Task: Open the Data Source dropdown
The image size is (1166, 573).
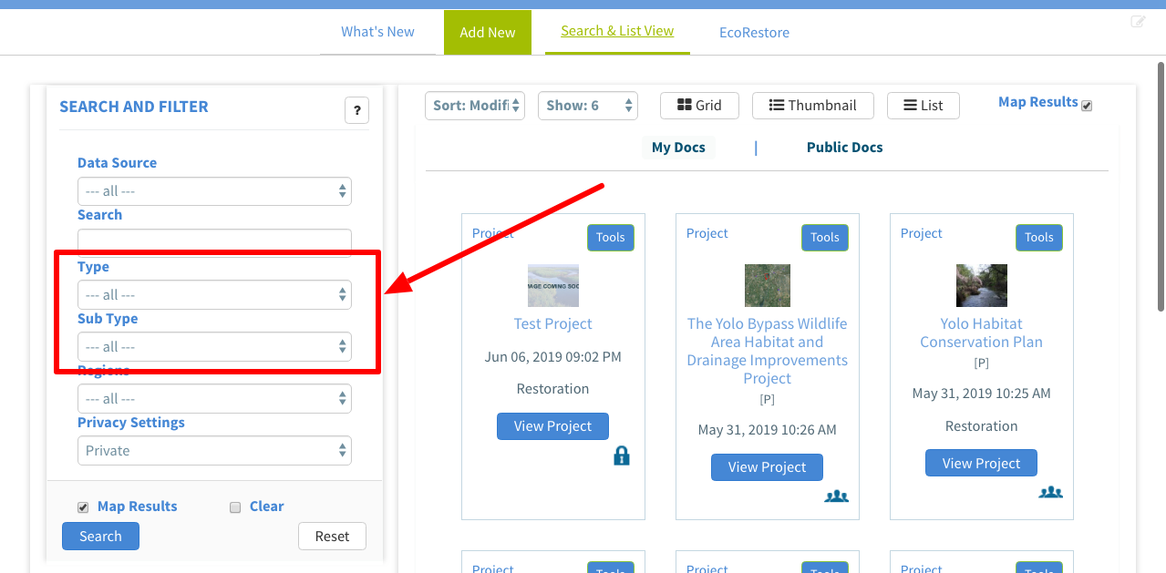Action: pyautogui.click(x=214, y=191)
